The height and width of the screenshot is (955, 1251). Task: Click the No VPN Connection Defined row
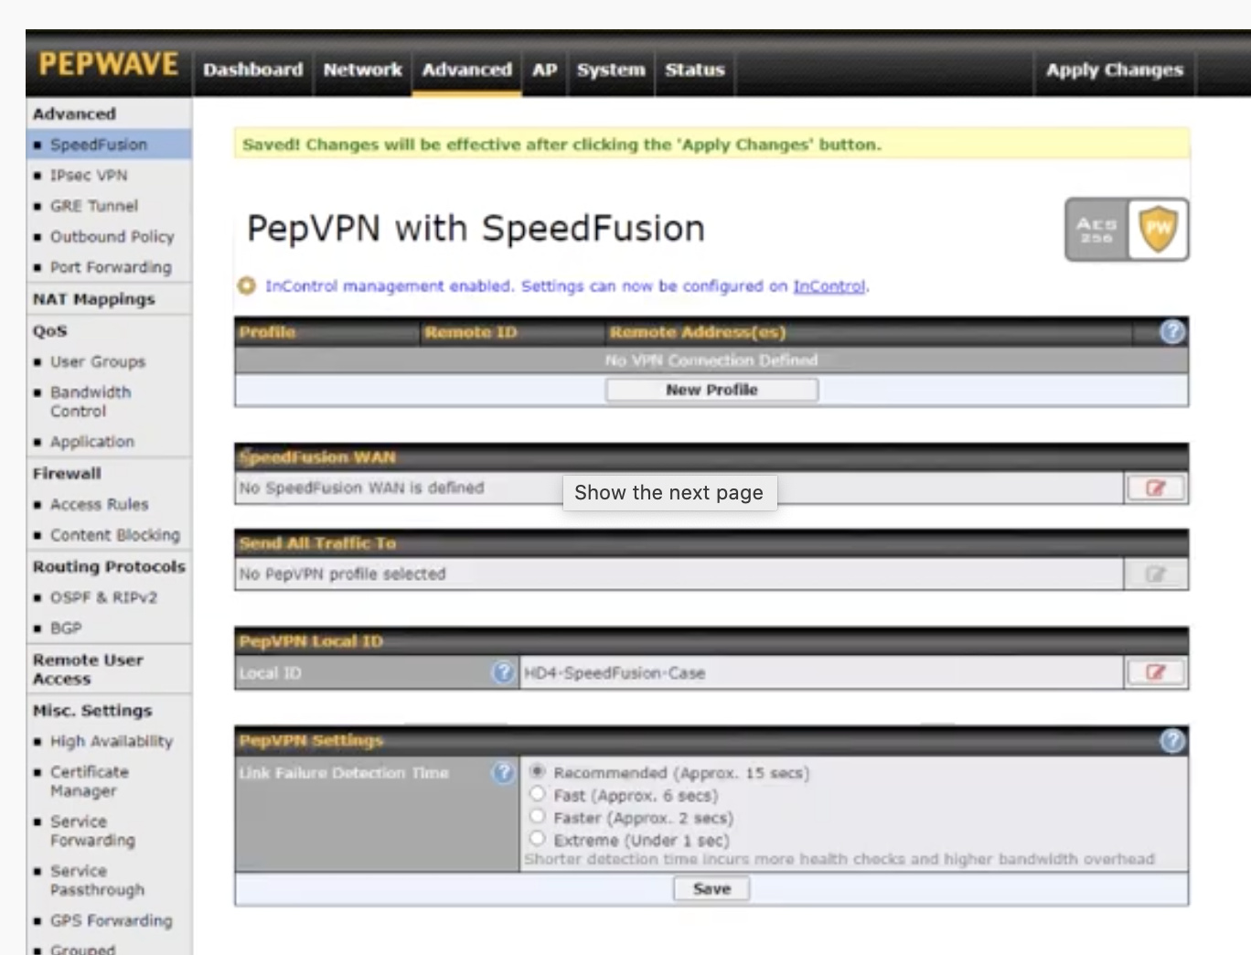pyautogui.click(x=711, y=360)
